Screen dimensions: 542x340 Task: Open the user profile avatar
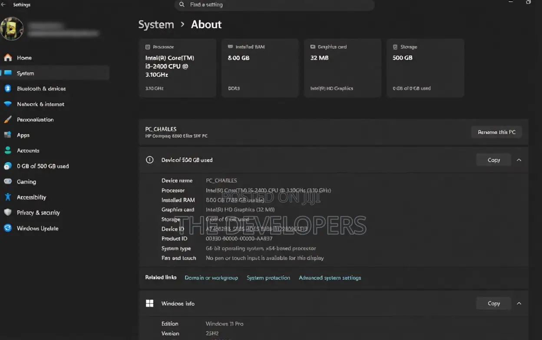pyautogui.click(x=12, y=29)
